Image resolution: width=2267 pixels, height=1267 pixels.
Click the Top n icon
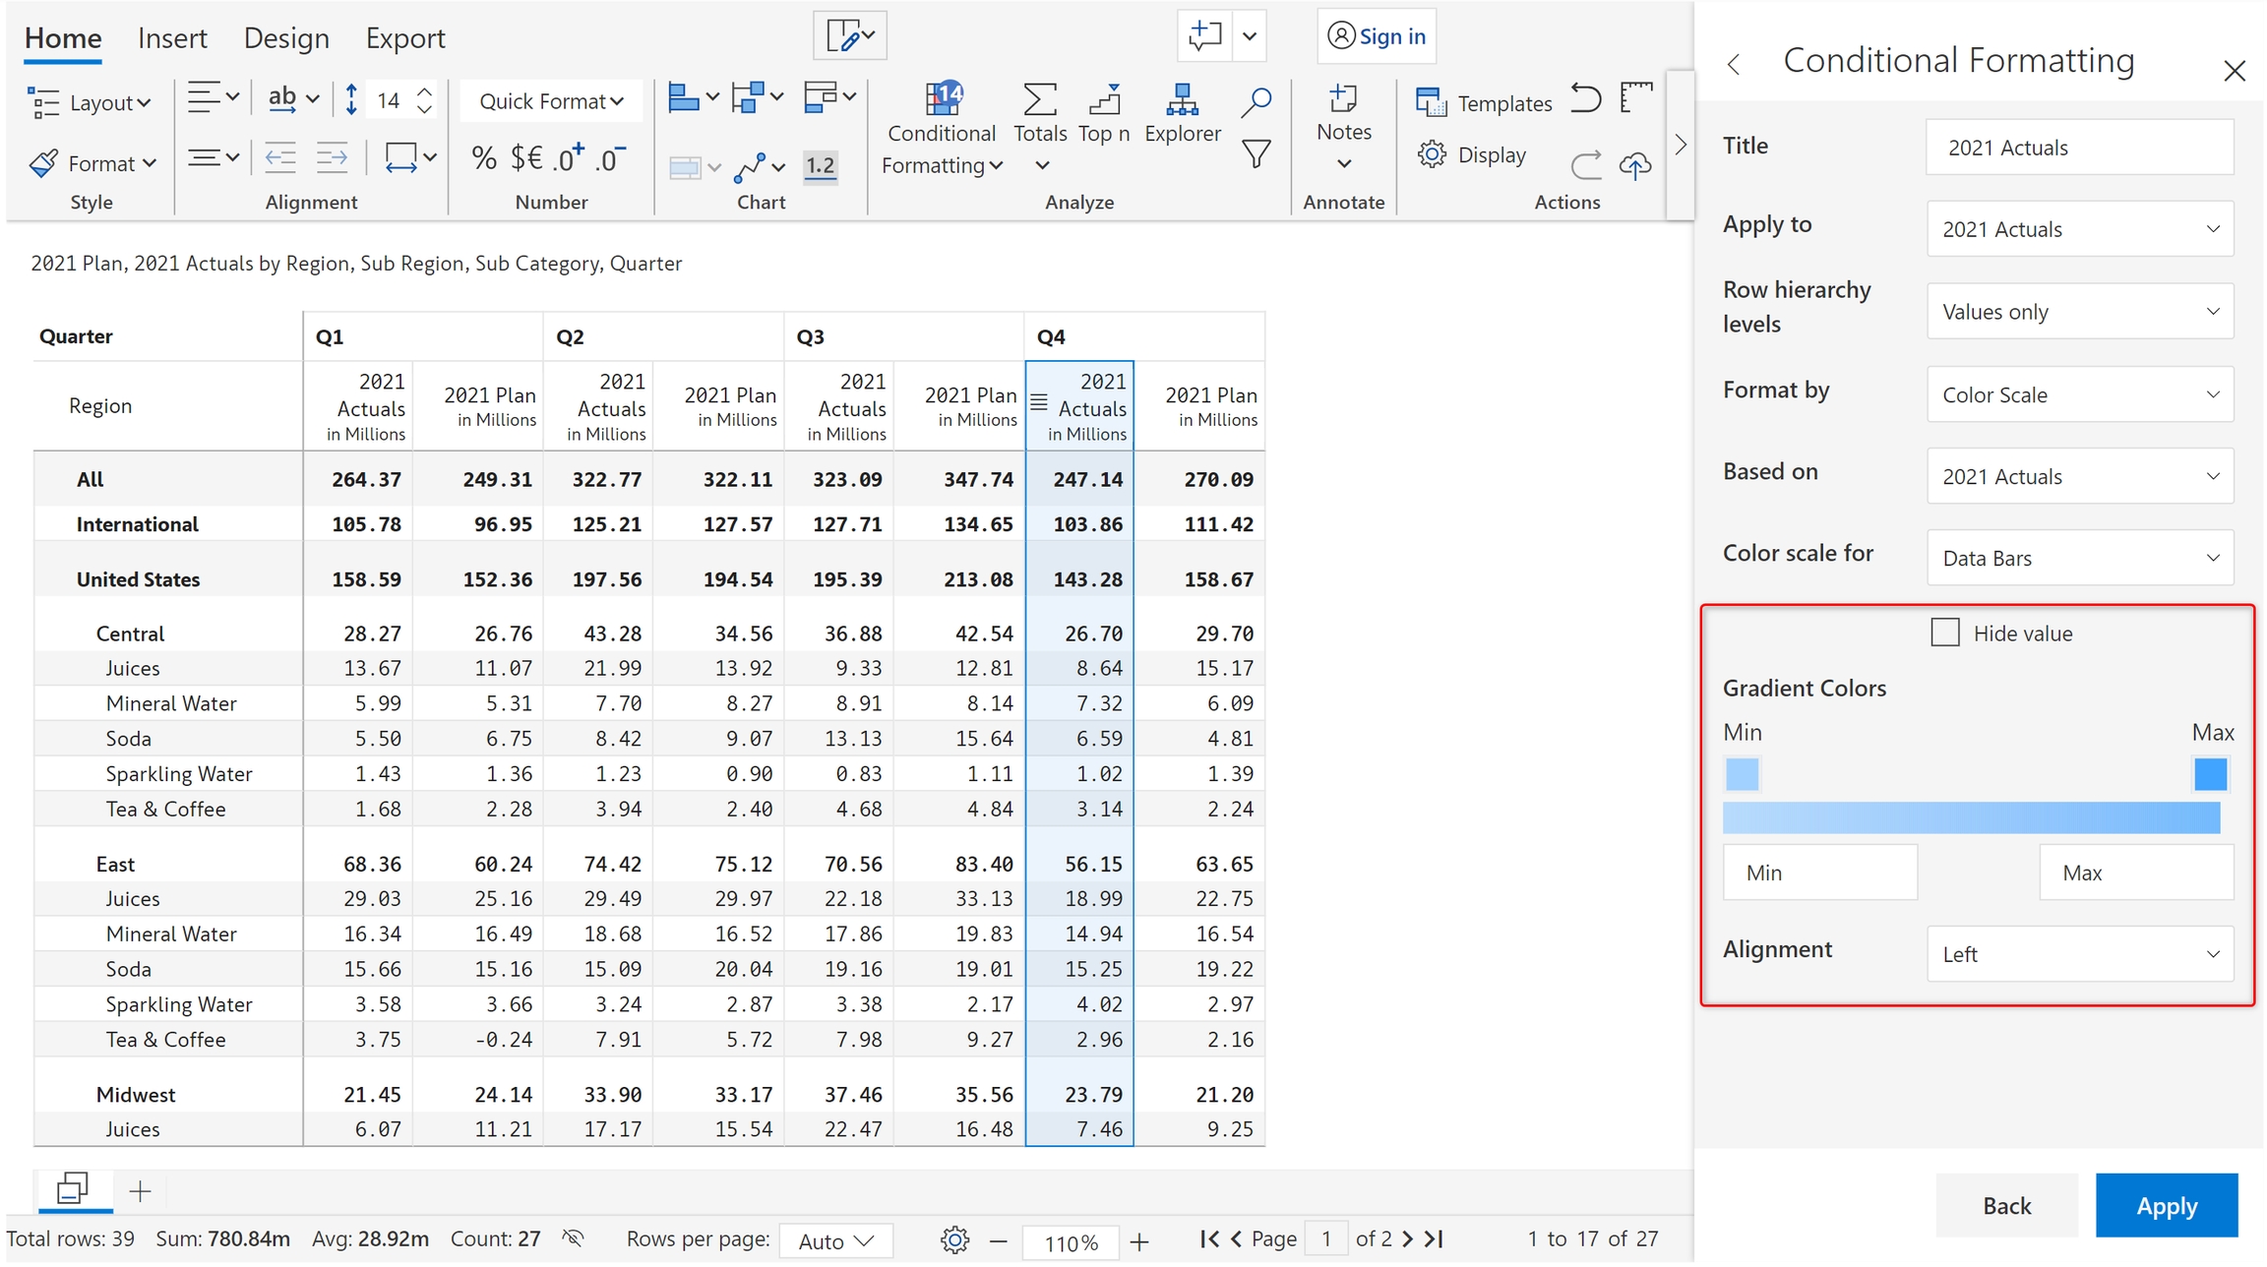point(1104,100)
